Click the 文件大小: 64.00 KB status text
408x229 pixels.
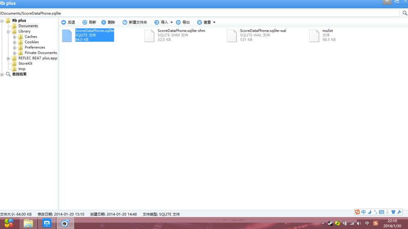[16, 214]
